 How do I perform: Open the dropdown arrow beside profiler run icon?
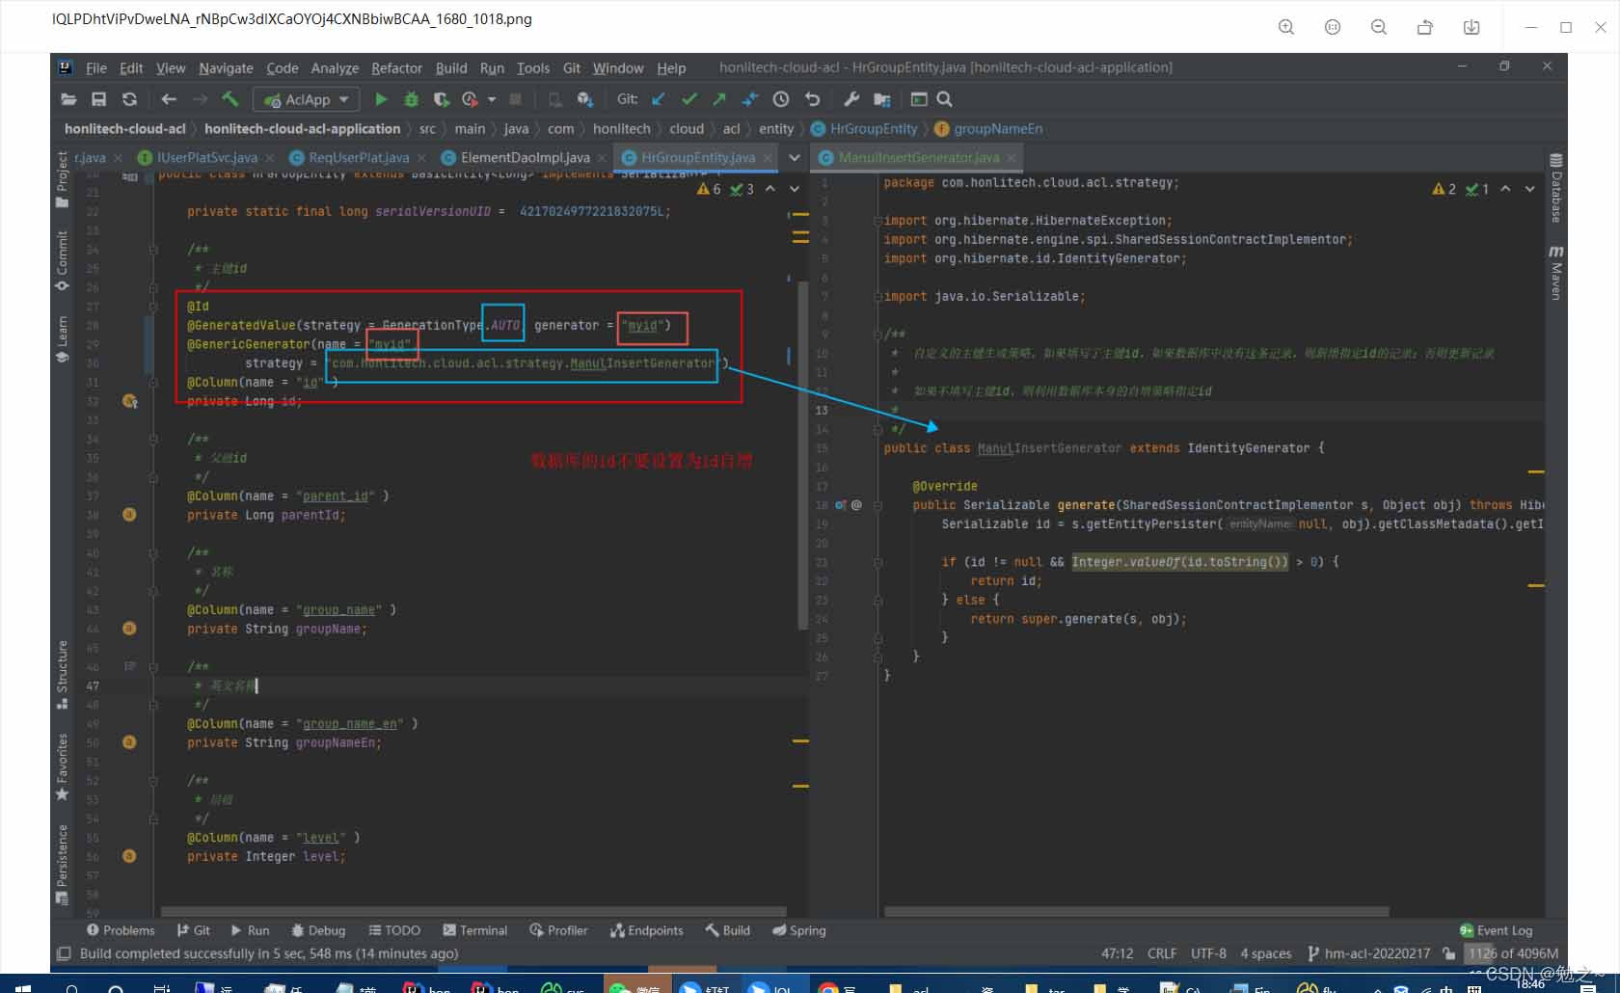point(492,99)
